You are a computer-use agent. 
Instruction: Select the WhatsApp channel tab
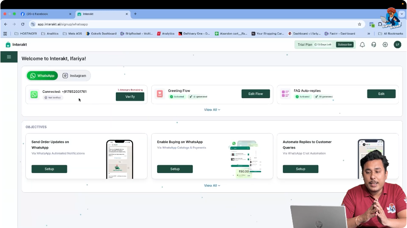click(x=42, y=75)
